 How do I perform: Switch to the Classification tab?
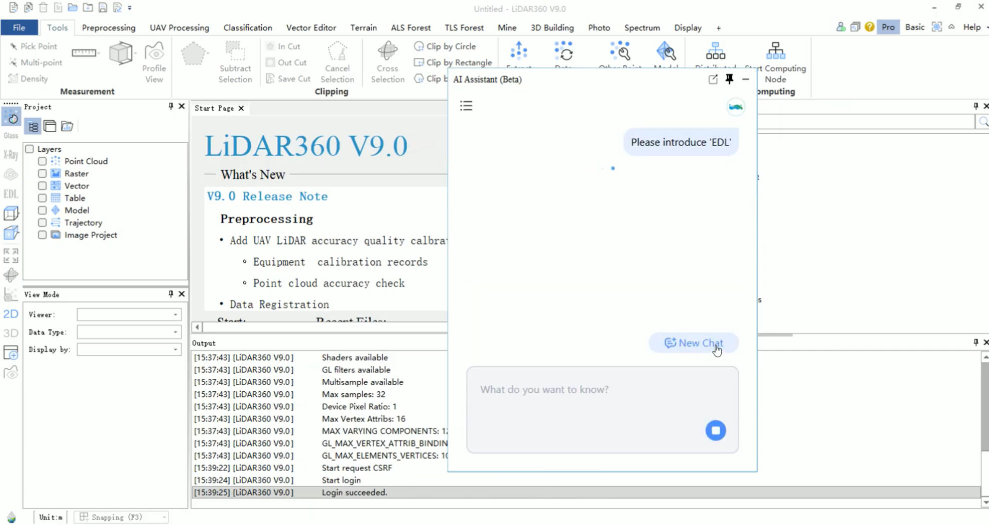(x=248, y=27)
